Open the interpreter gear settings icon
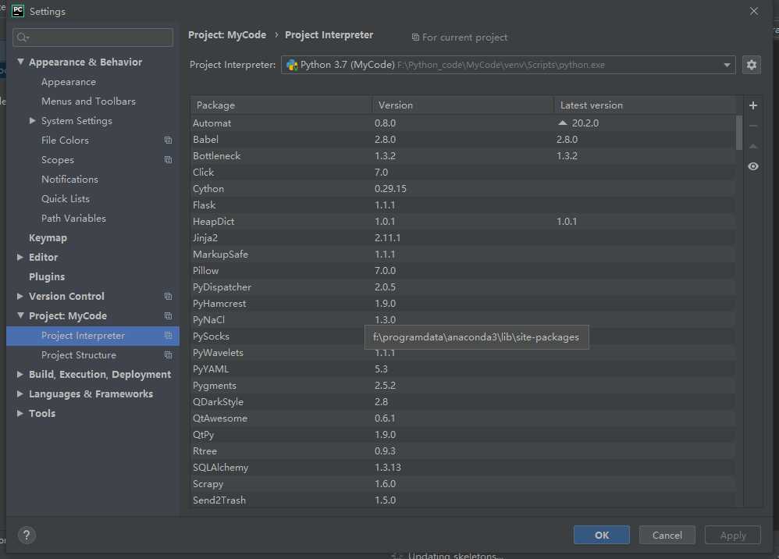 tap(751, 65)
